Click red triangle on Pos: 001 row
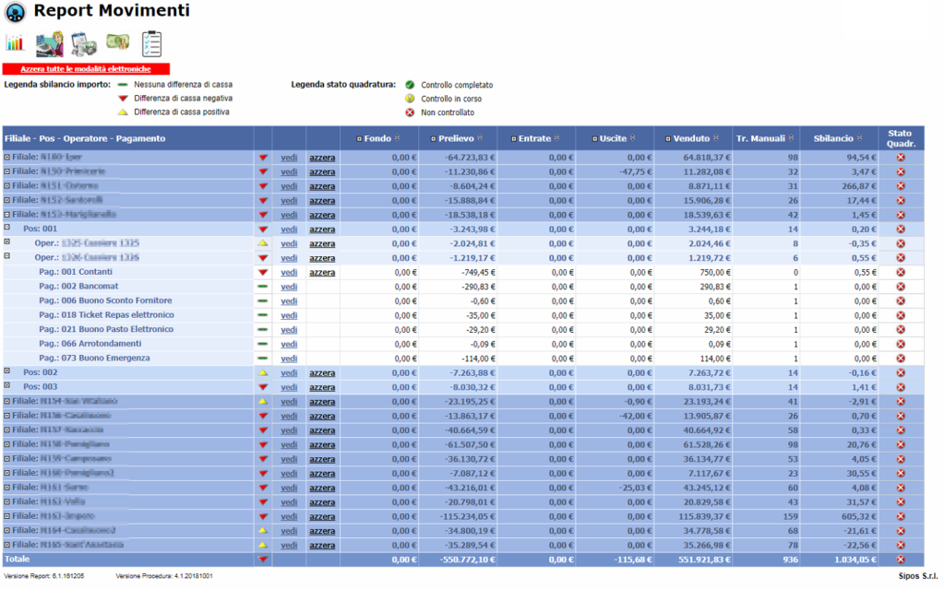Screen dimensions: 945x589 click(263, 230)
